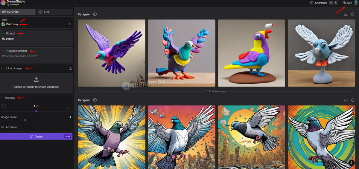
Task: Download the comic pigeon image set
Action: 346,100
